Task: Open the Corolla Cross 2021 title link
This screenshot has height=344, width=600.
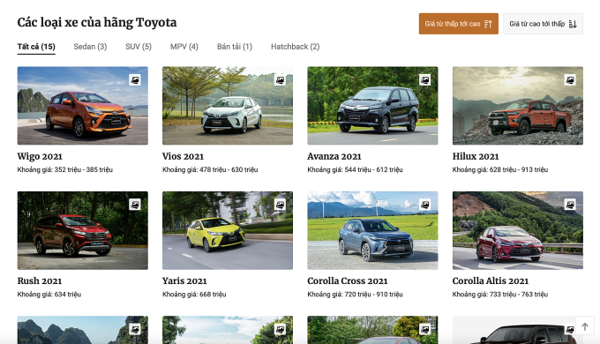Action: pos(348,280)
